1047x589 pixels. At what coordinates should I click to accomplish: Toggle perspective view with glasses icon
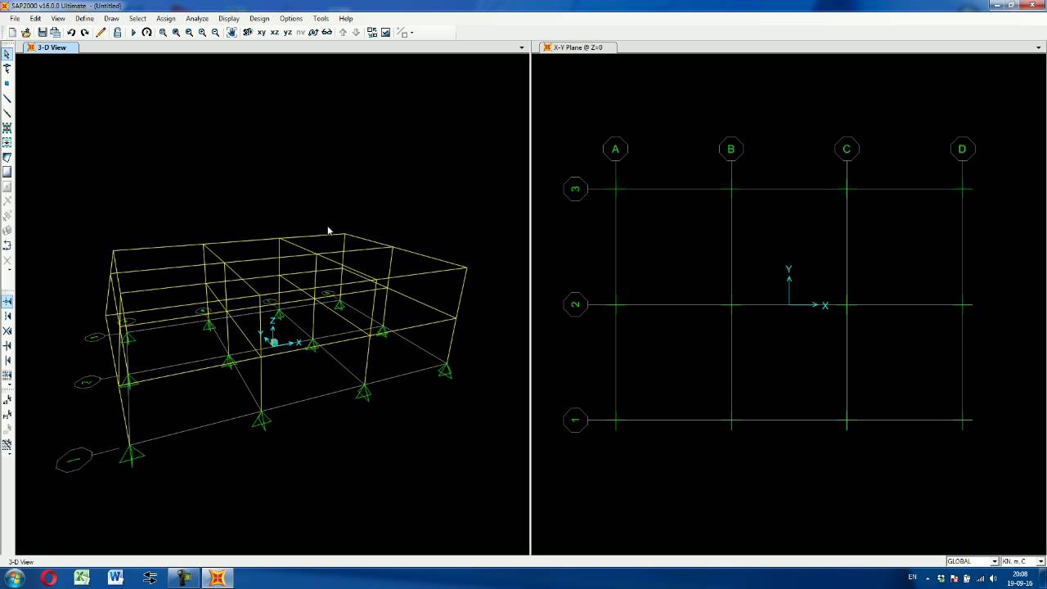point(326,33)
